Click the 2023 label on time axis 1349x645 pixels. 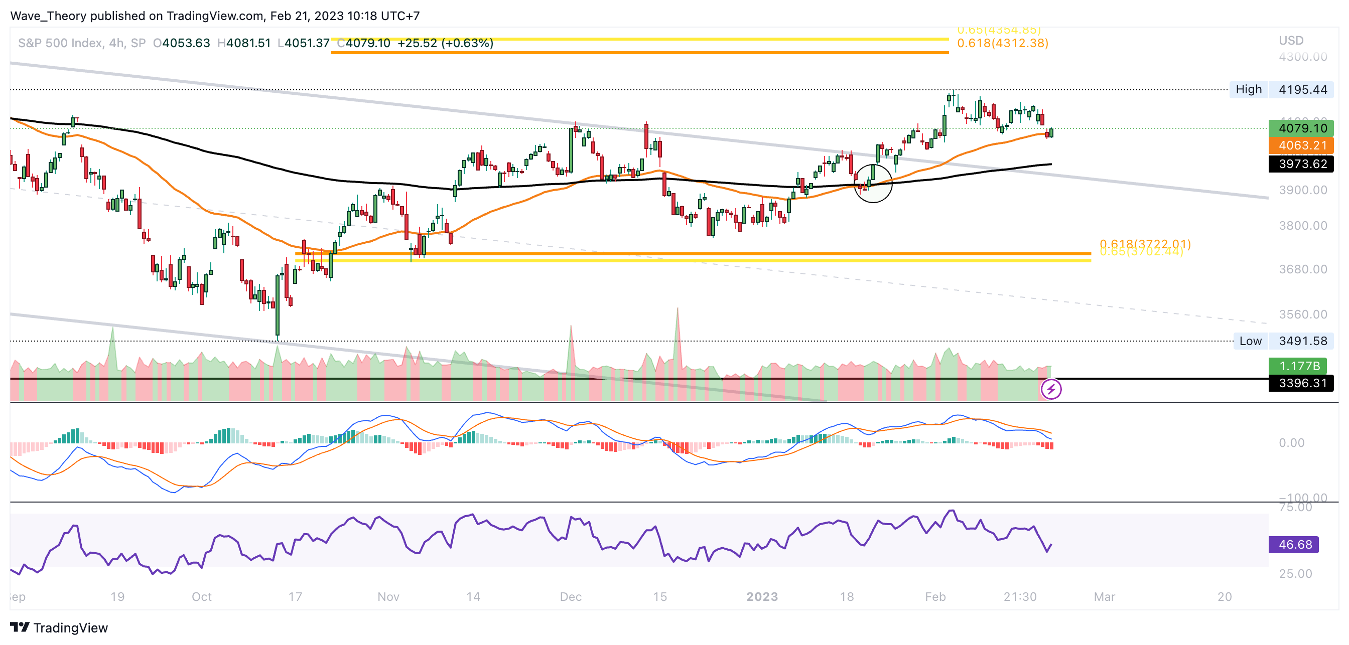click(762, 596)
